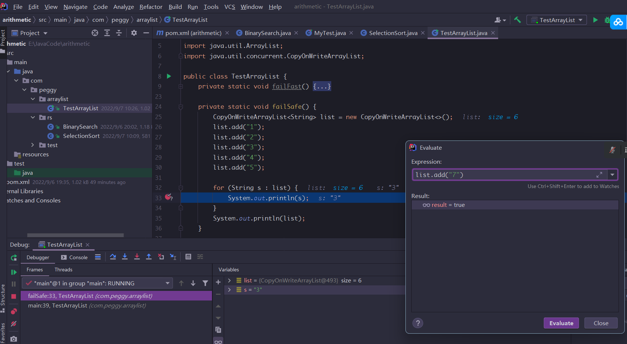Open the Refactor menu
The height and width of the screenshot is (344, 627).
point(151,7)
